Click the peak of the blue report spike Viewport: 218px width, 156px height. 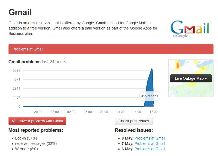pos(152,69)
